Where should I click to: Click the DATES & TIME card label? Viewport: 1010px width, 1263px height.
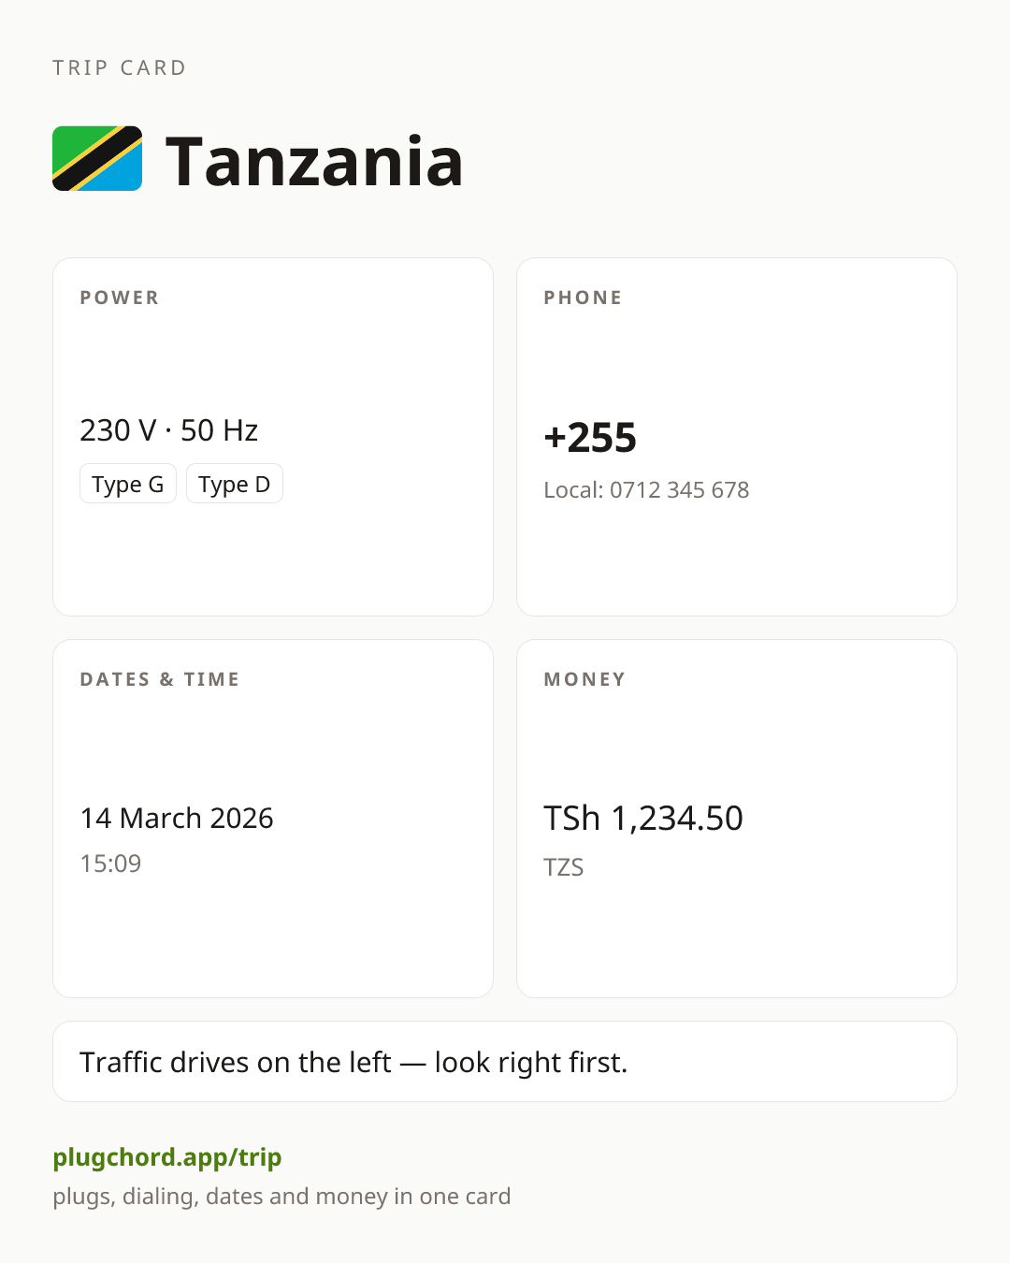pyautogui.click(x=160, y=679)
